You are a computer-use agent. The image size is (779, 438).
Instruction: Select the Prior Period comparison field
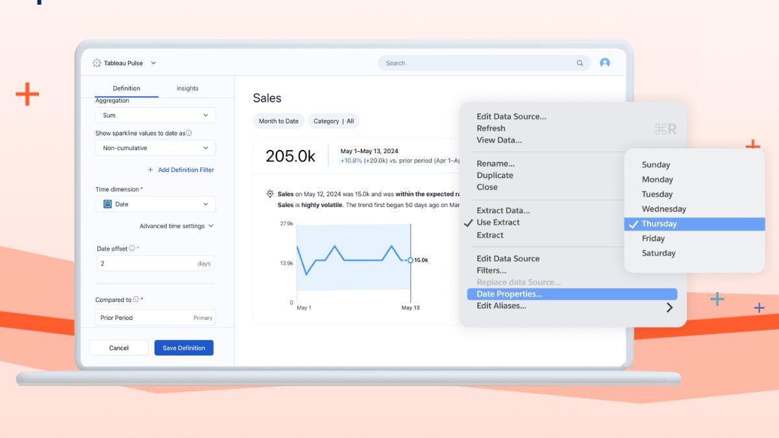click(156, 318)
